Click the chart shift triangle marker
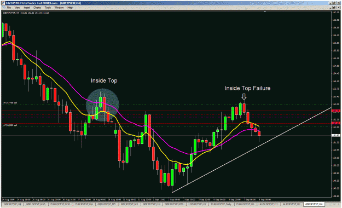 tap(265, 11)
